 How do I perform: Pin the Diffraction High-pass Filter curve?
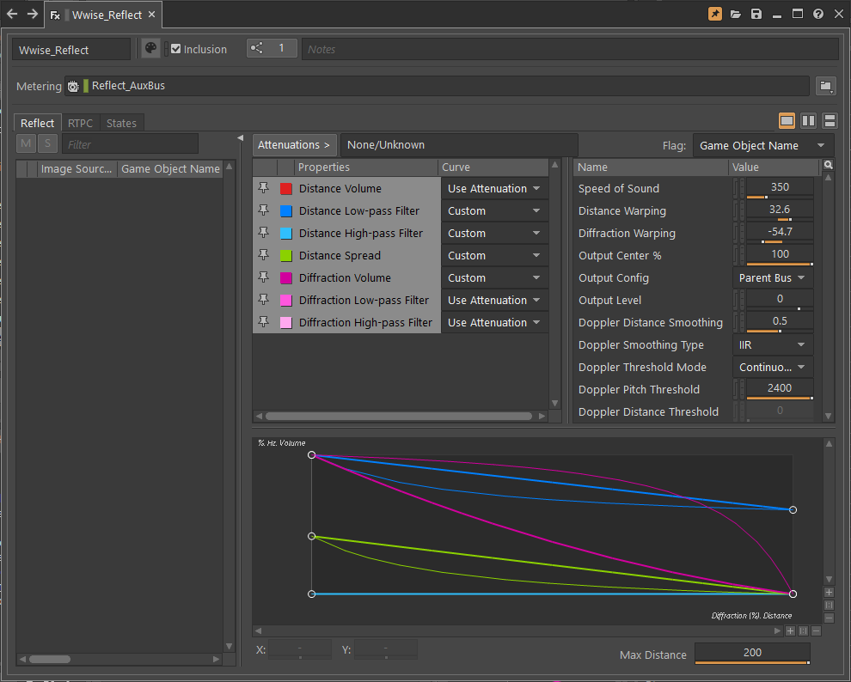click(x=263, y=321)
